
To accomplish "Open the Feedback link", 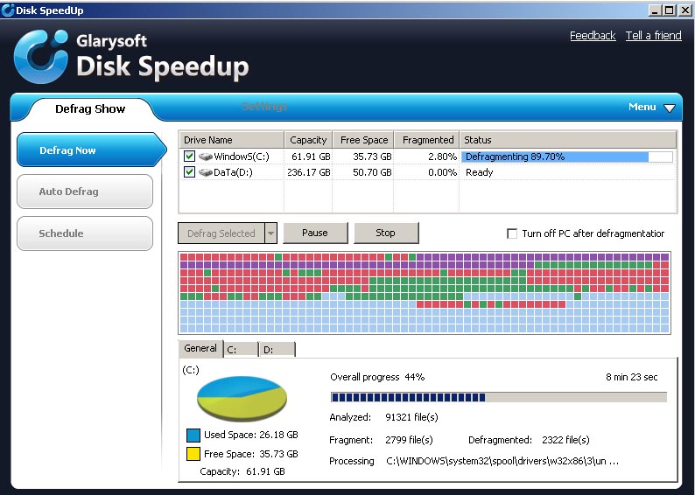I will (593, 36).
